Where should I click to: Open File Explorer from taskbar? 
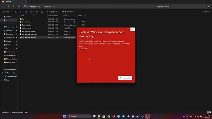coord(99,116)
